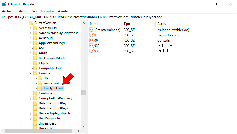Select the AeDebug folder icon
Screen dimensions: 237x134
35,38
